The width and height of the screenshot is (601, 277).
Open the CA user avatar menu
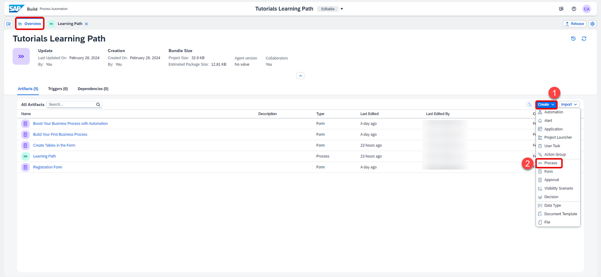click(587, 9)
